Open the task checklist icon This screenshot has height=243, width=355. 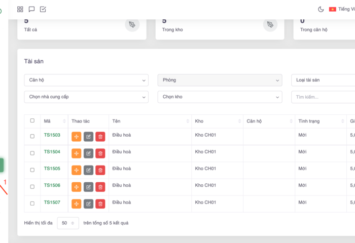43,9
